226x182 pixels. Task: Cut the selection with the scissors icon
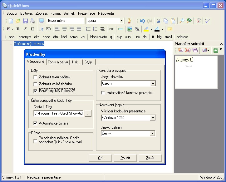[x=159, y=21]
